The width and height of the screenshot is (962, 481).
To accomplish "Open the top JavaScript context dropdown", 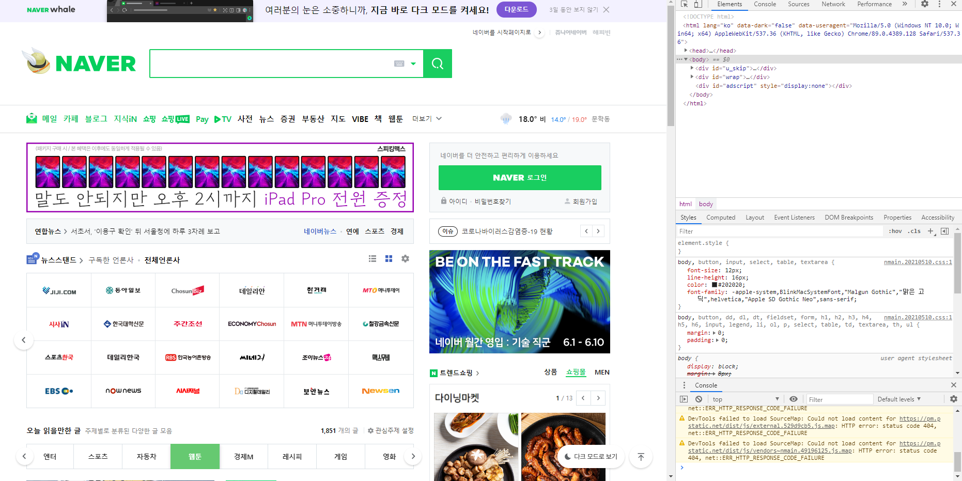I will pyautogui.click(x=745, y=399).
